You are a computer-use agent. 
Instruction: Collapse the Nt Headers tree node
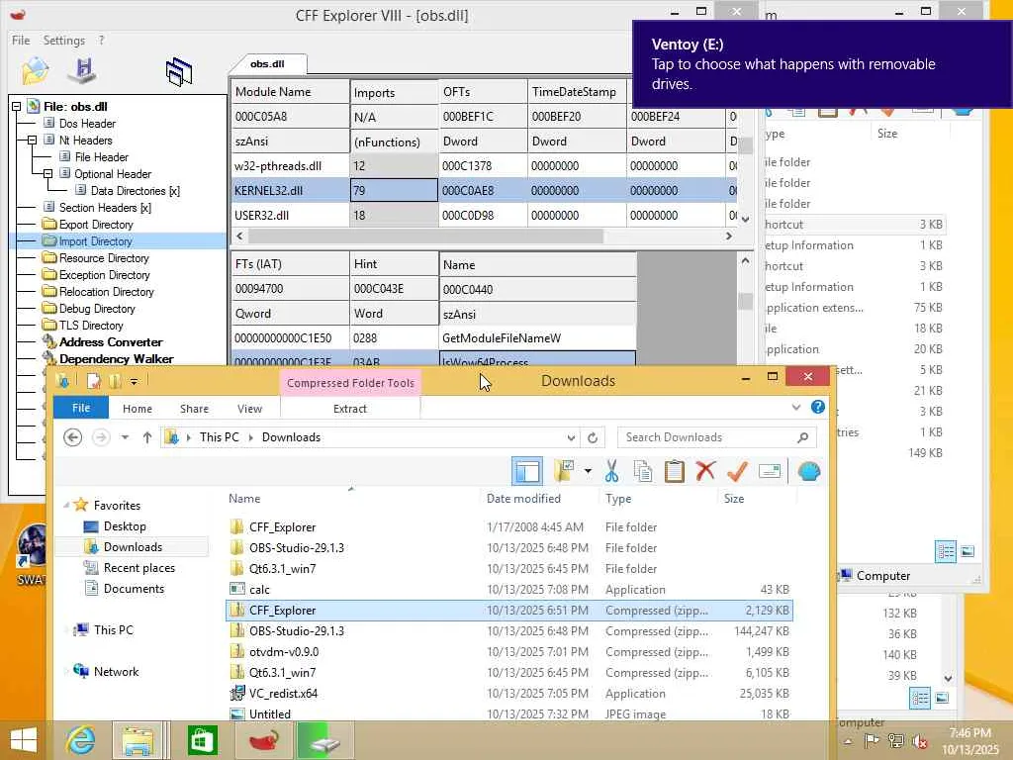32,141
